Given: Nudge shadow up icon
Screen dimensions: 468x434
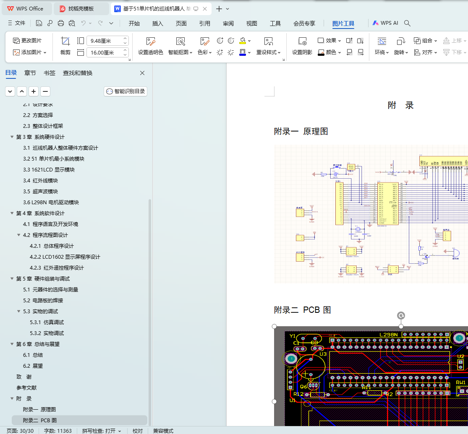Looking at the screenshot, I should (x=349, y=41).
